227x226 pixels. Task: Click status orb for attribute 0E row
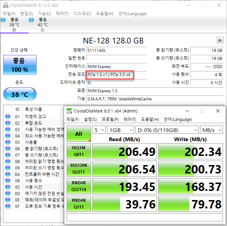click(x=8, y=200)
